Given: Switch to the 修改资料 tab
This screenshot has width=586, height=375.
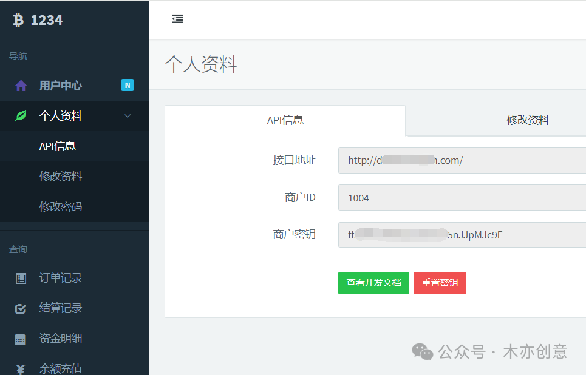Looking at the screenshot, I should [528, 120].
